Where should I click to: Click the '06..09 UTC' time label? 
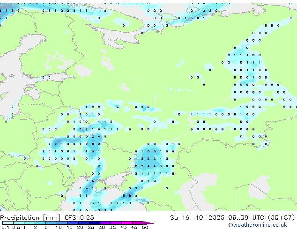[246, 218]
